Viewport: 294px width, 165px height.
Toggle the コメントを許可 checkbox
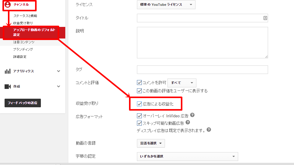pyautogui.click(x=139, y=82)
